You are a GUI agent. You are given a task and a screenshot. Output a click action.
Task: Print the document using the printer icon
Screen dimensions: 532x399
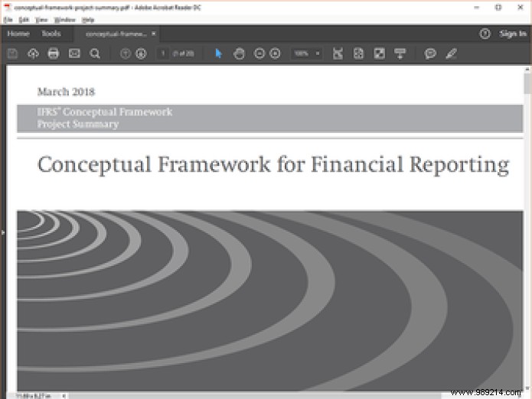pyautogui.click(x=54, y=54)
